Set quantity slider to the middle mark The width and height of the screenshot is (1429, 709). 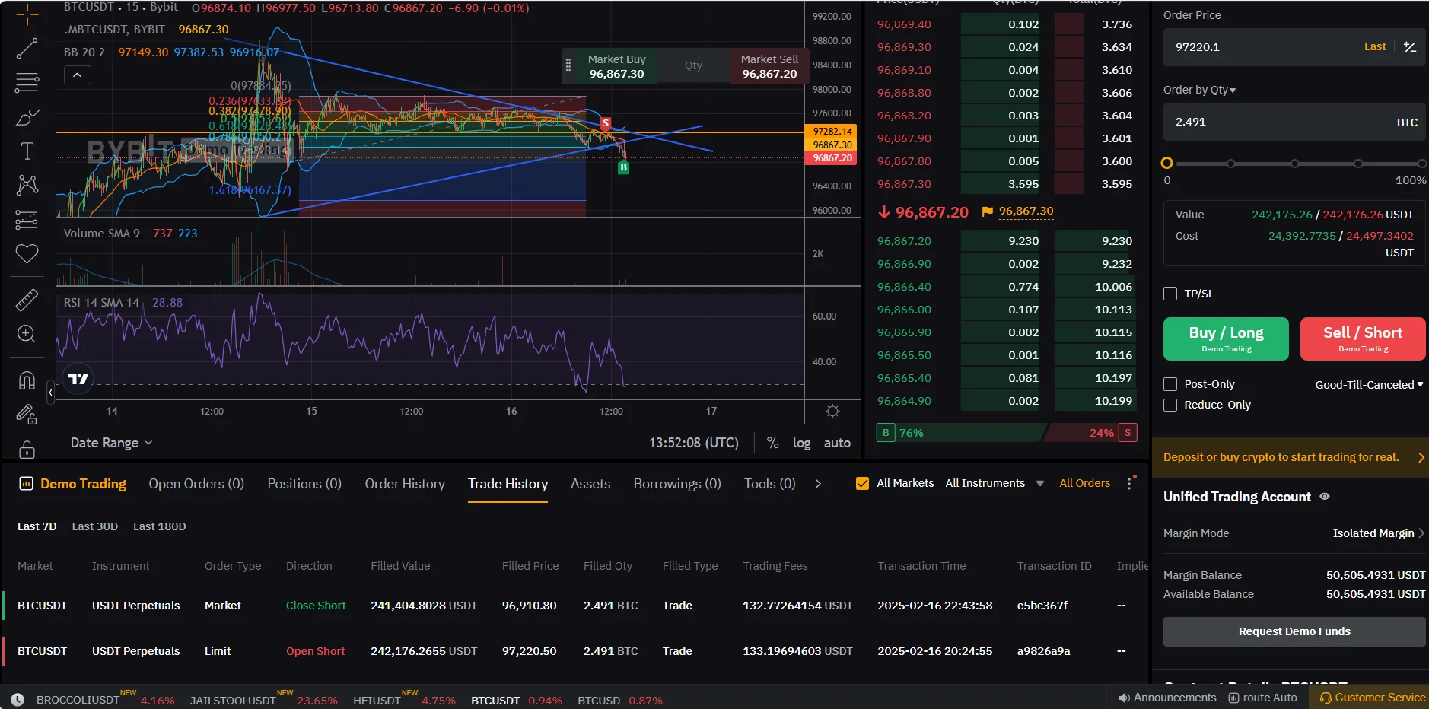point(1294,164)
